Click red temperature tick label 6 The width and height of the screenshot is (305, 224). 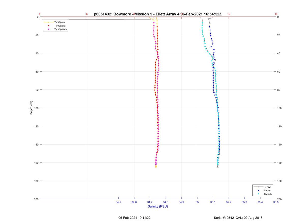(x=87, y=14)
